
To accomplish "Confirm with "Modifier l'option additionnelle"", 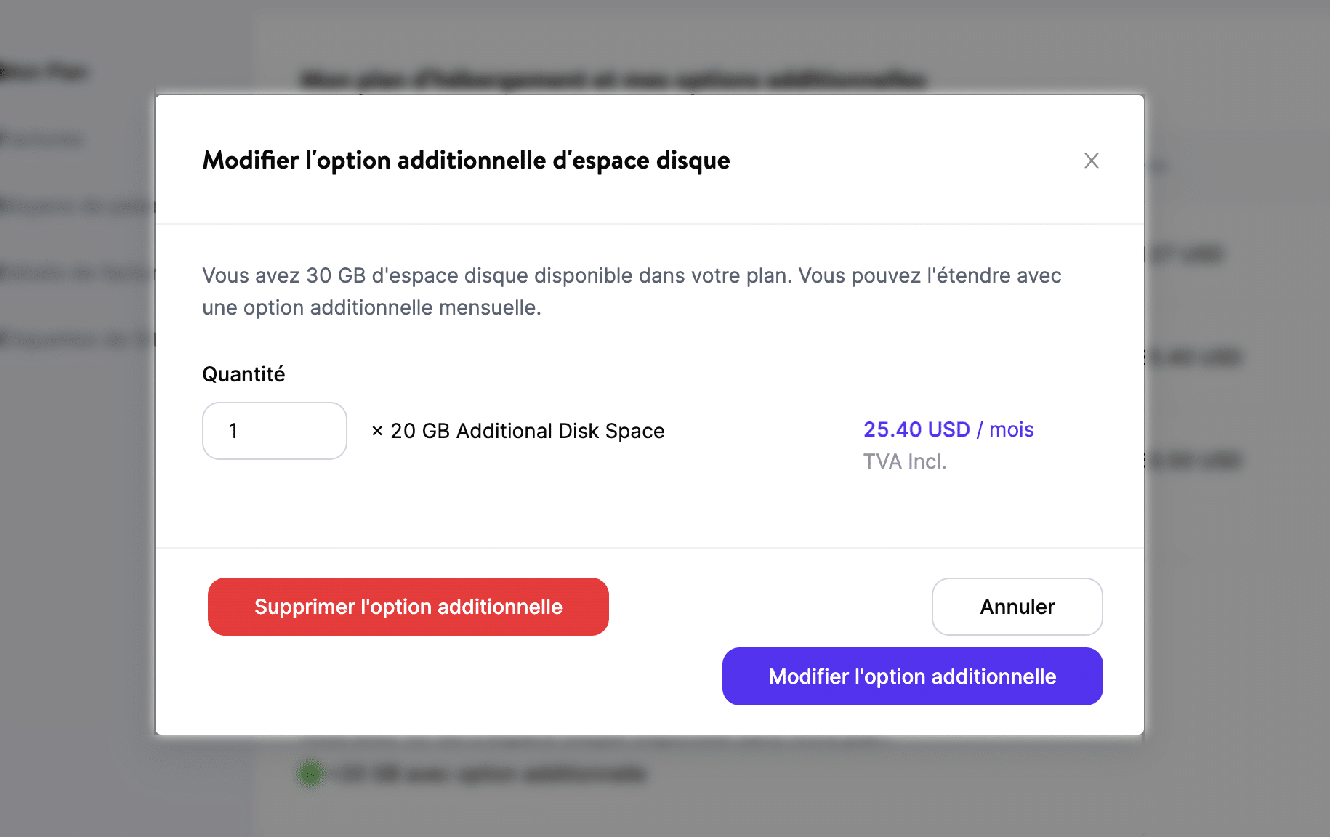I will [x=911, y=676].
